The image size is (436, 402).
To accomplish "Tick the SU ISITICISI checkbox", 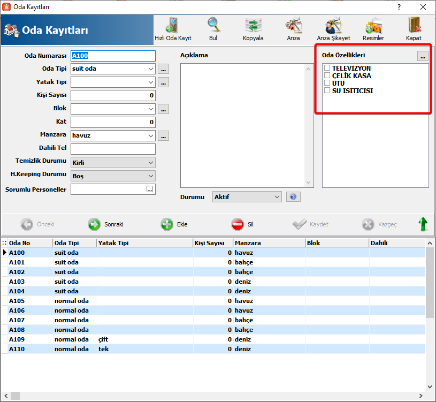I will (327, 90).
